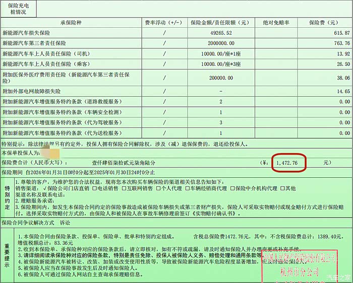Image resolution: width=353 pixels, height=283 pixels.
Task: Click the 重要提示 side label
Action: [x=7, y=256]
